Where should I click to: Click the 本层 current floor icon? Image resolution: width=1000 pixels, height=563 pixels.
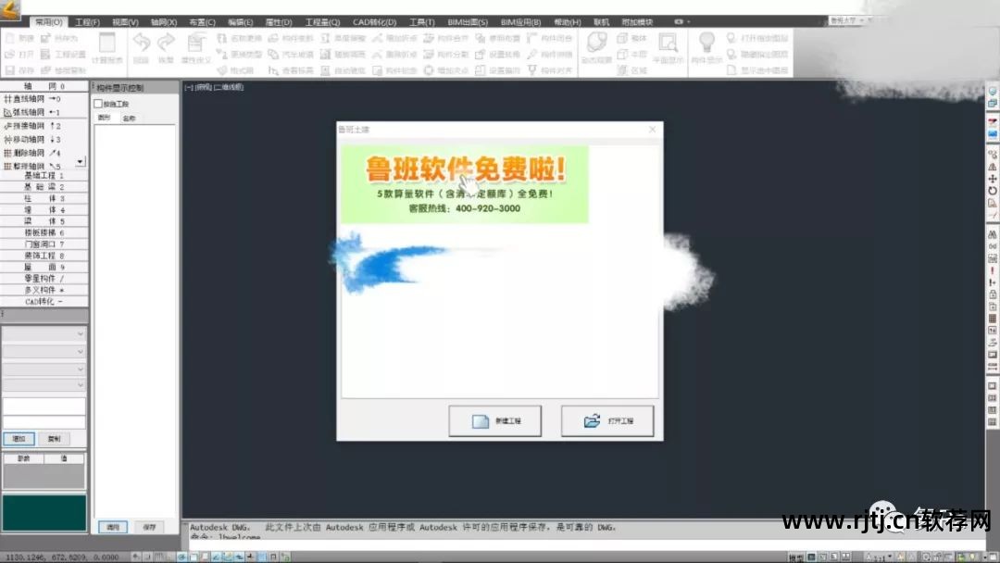(x=622, y=55)
